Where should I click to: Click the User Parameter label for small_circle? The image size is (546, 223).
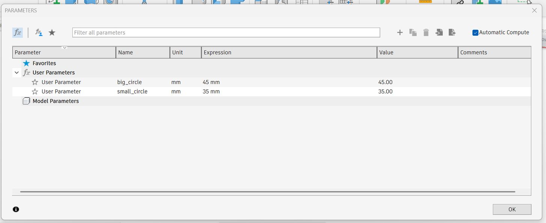[x=61, y=92]
